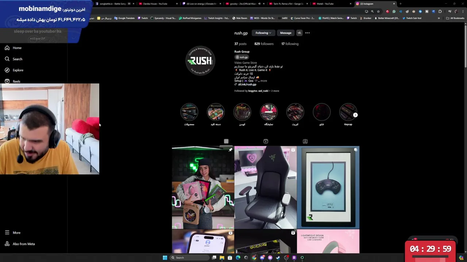The width and height of the screenshot is (467, 262).
Task: Switch to the goodvy - Zta tab
Action: click(245, 4)
